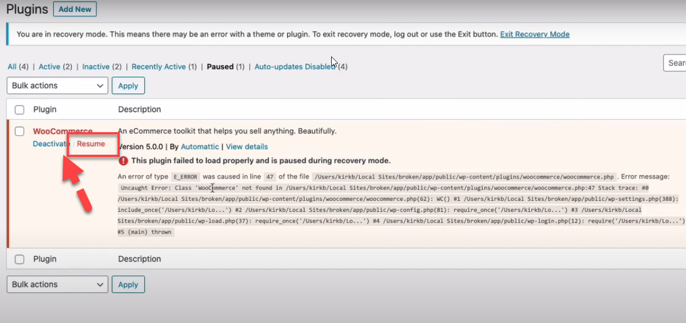Focus the plugin search field

[x=675, y=63]
